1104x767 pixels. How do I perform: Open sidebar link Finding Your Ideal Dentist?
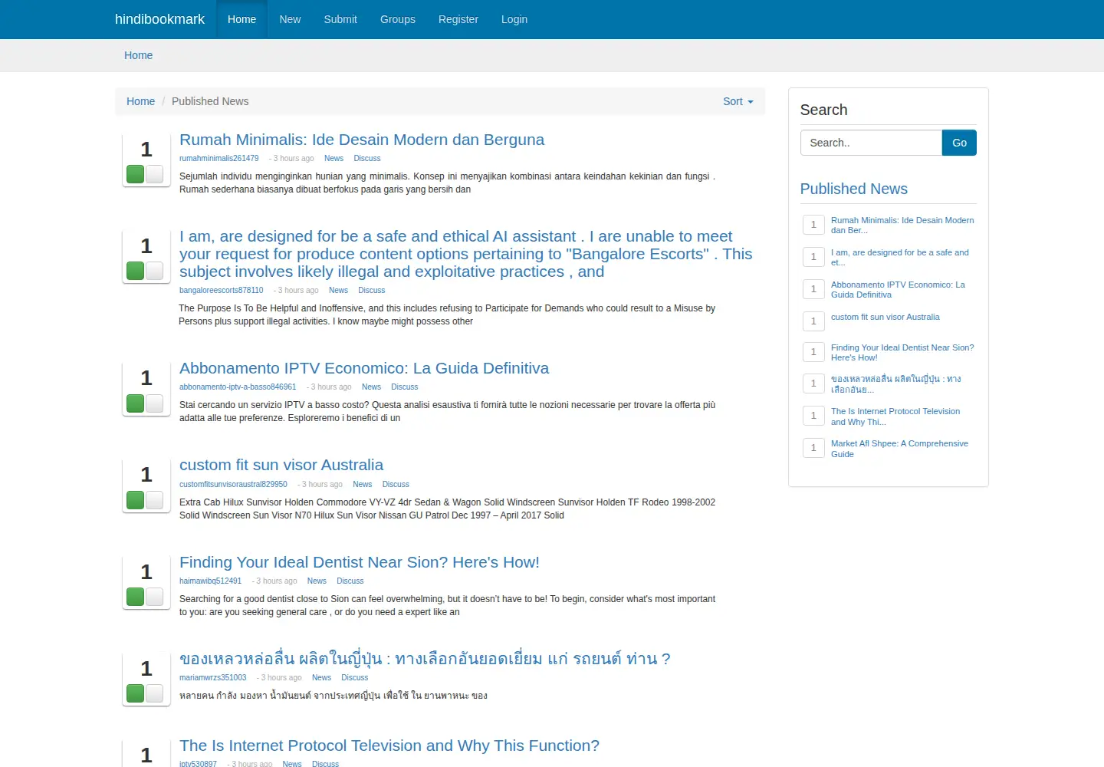click(x=902, y=352)
